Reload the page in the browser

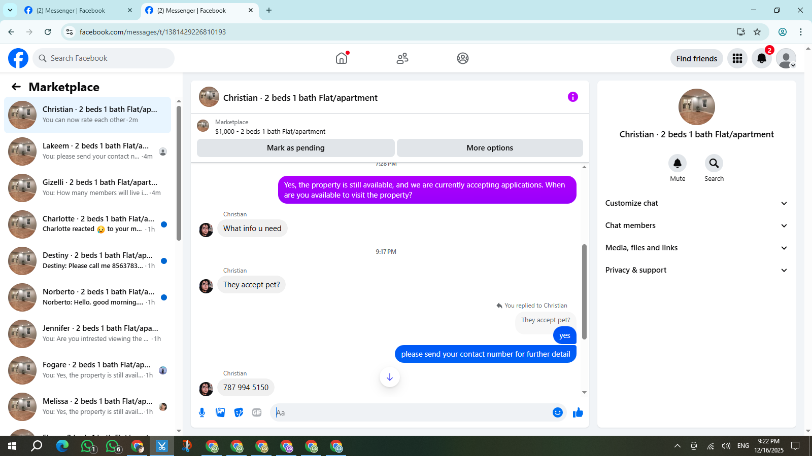click(48, 32)
